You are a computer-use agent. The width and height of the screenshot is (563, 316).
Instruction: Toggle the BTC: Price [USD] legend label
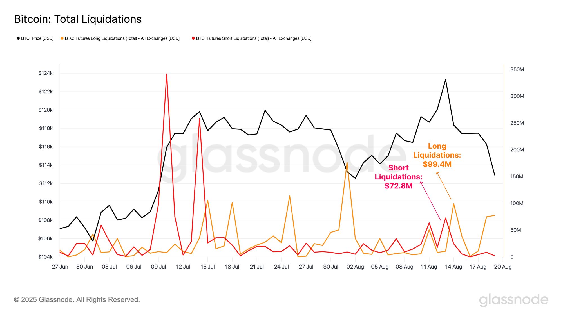coord(37,38)
